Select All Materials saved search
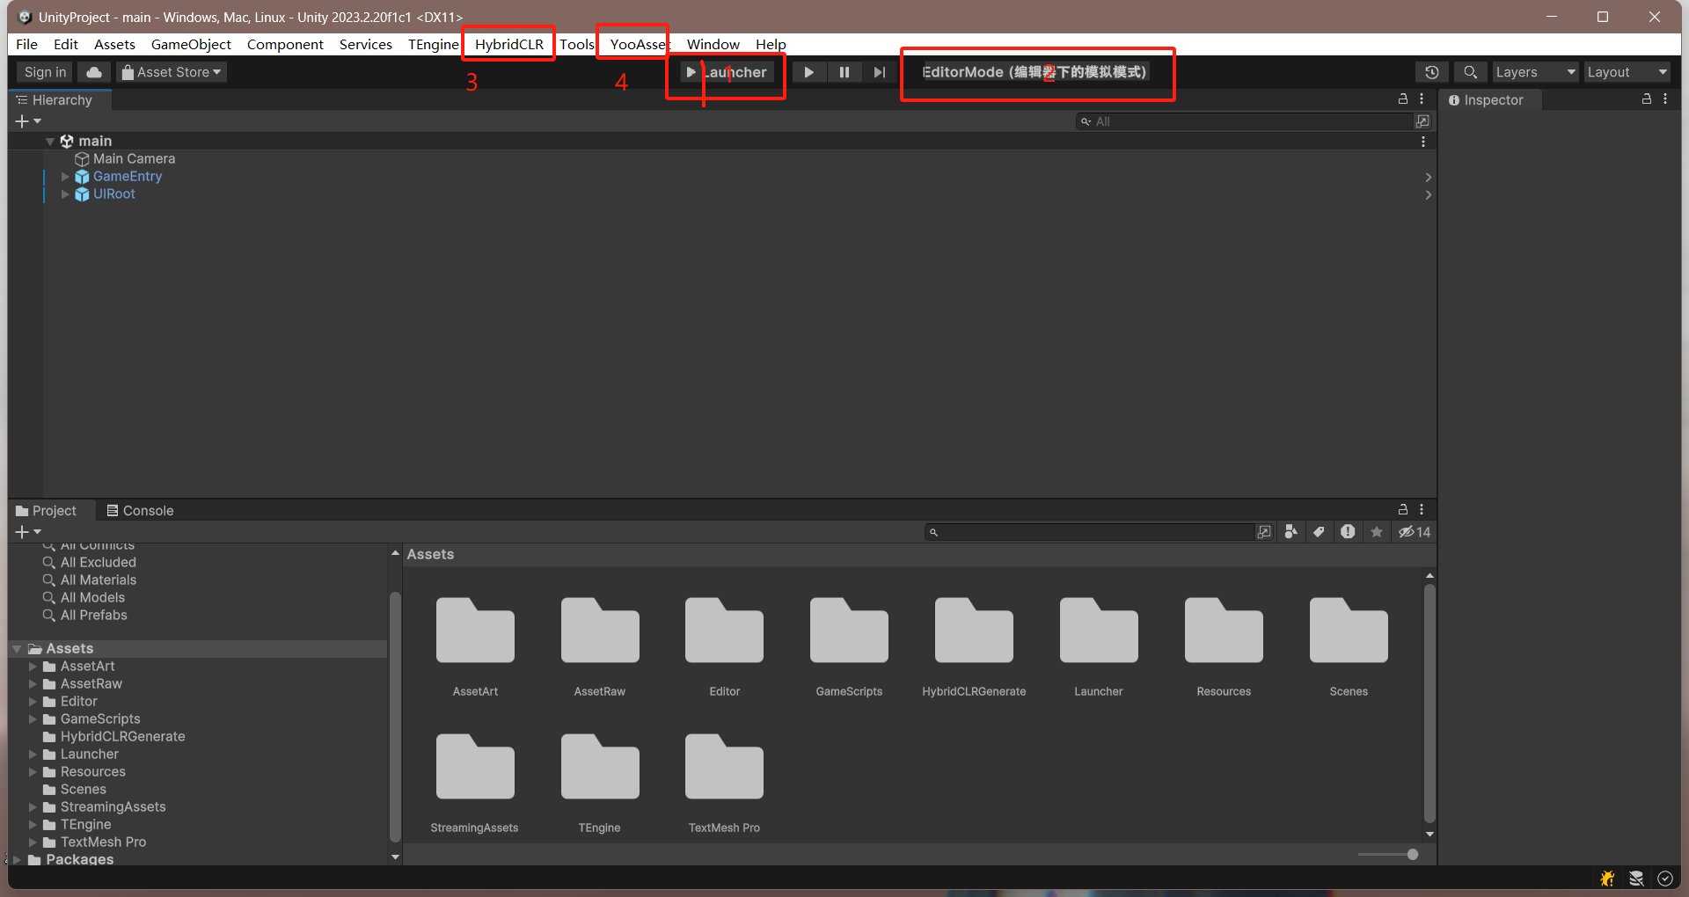The image size is (1689, 897). point(98,580)
